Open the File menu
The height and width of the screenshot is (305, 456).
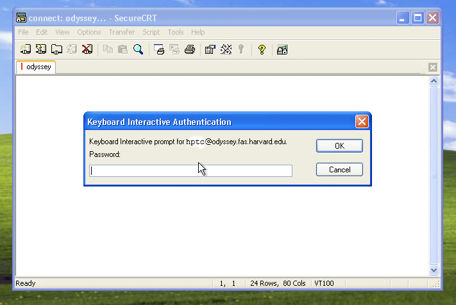tap(23, 32)
